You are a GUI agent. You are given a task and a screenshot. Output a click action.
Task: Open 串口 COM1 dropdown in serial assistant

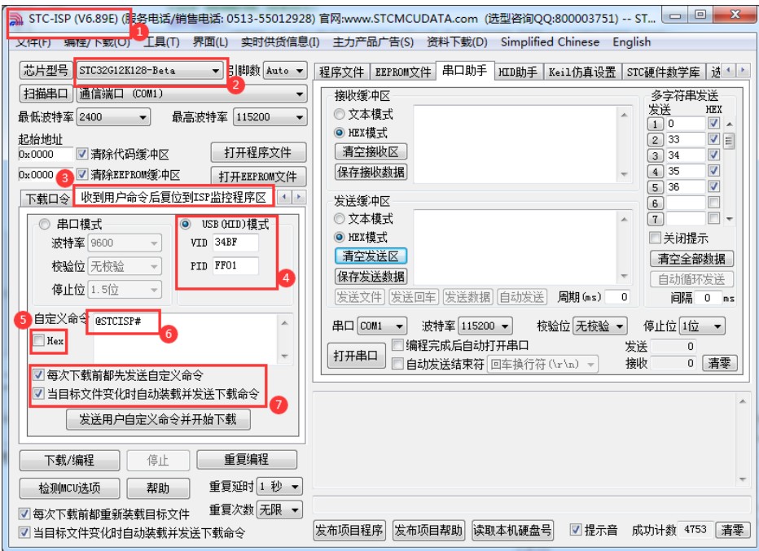tap(382, 326)
